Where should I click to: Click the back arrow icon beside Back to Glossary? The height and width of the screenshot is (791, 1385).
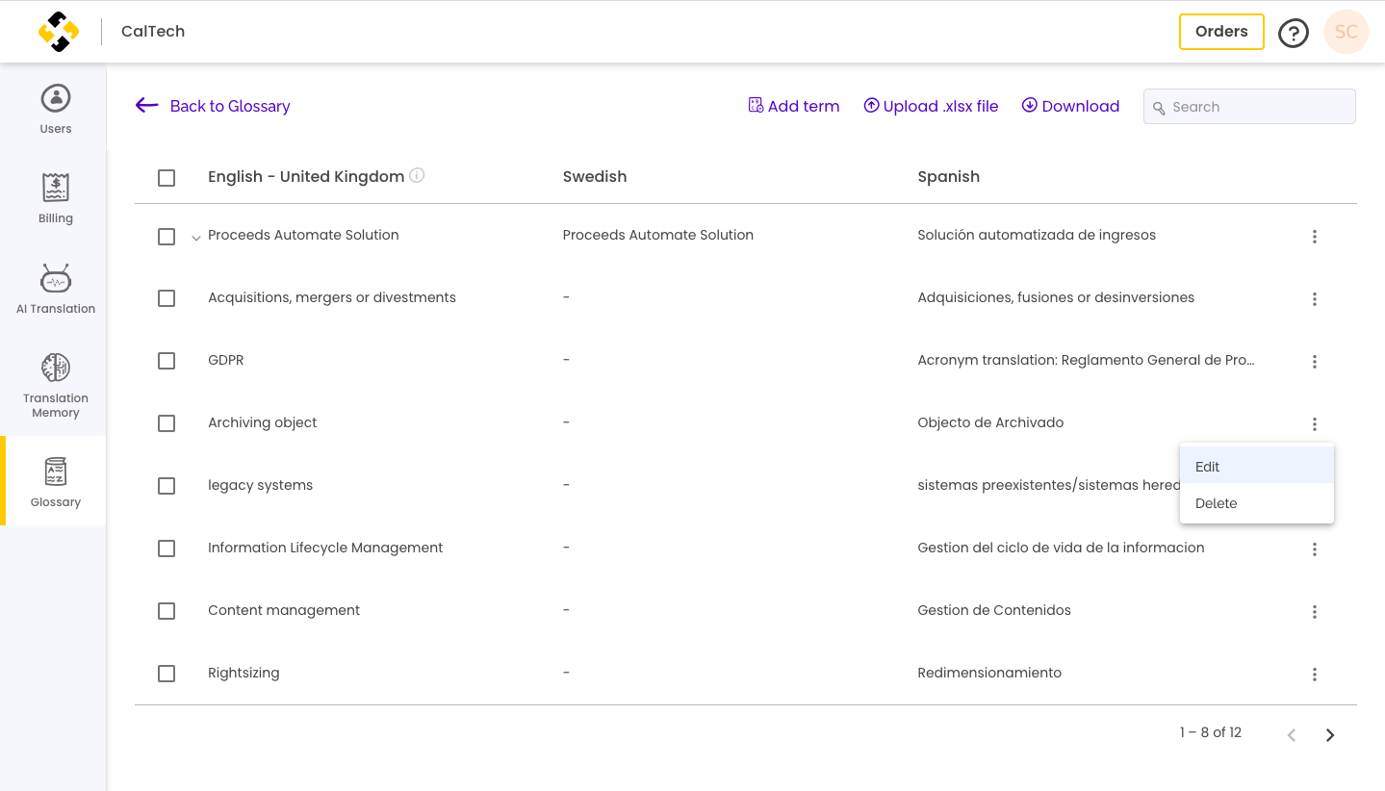(146, 106)
